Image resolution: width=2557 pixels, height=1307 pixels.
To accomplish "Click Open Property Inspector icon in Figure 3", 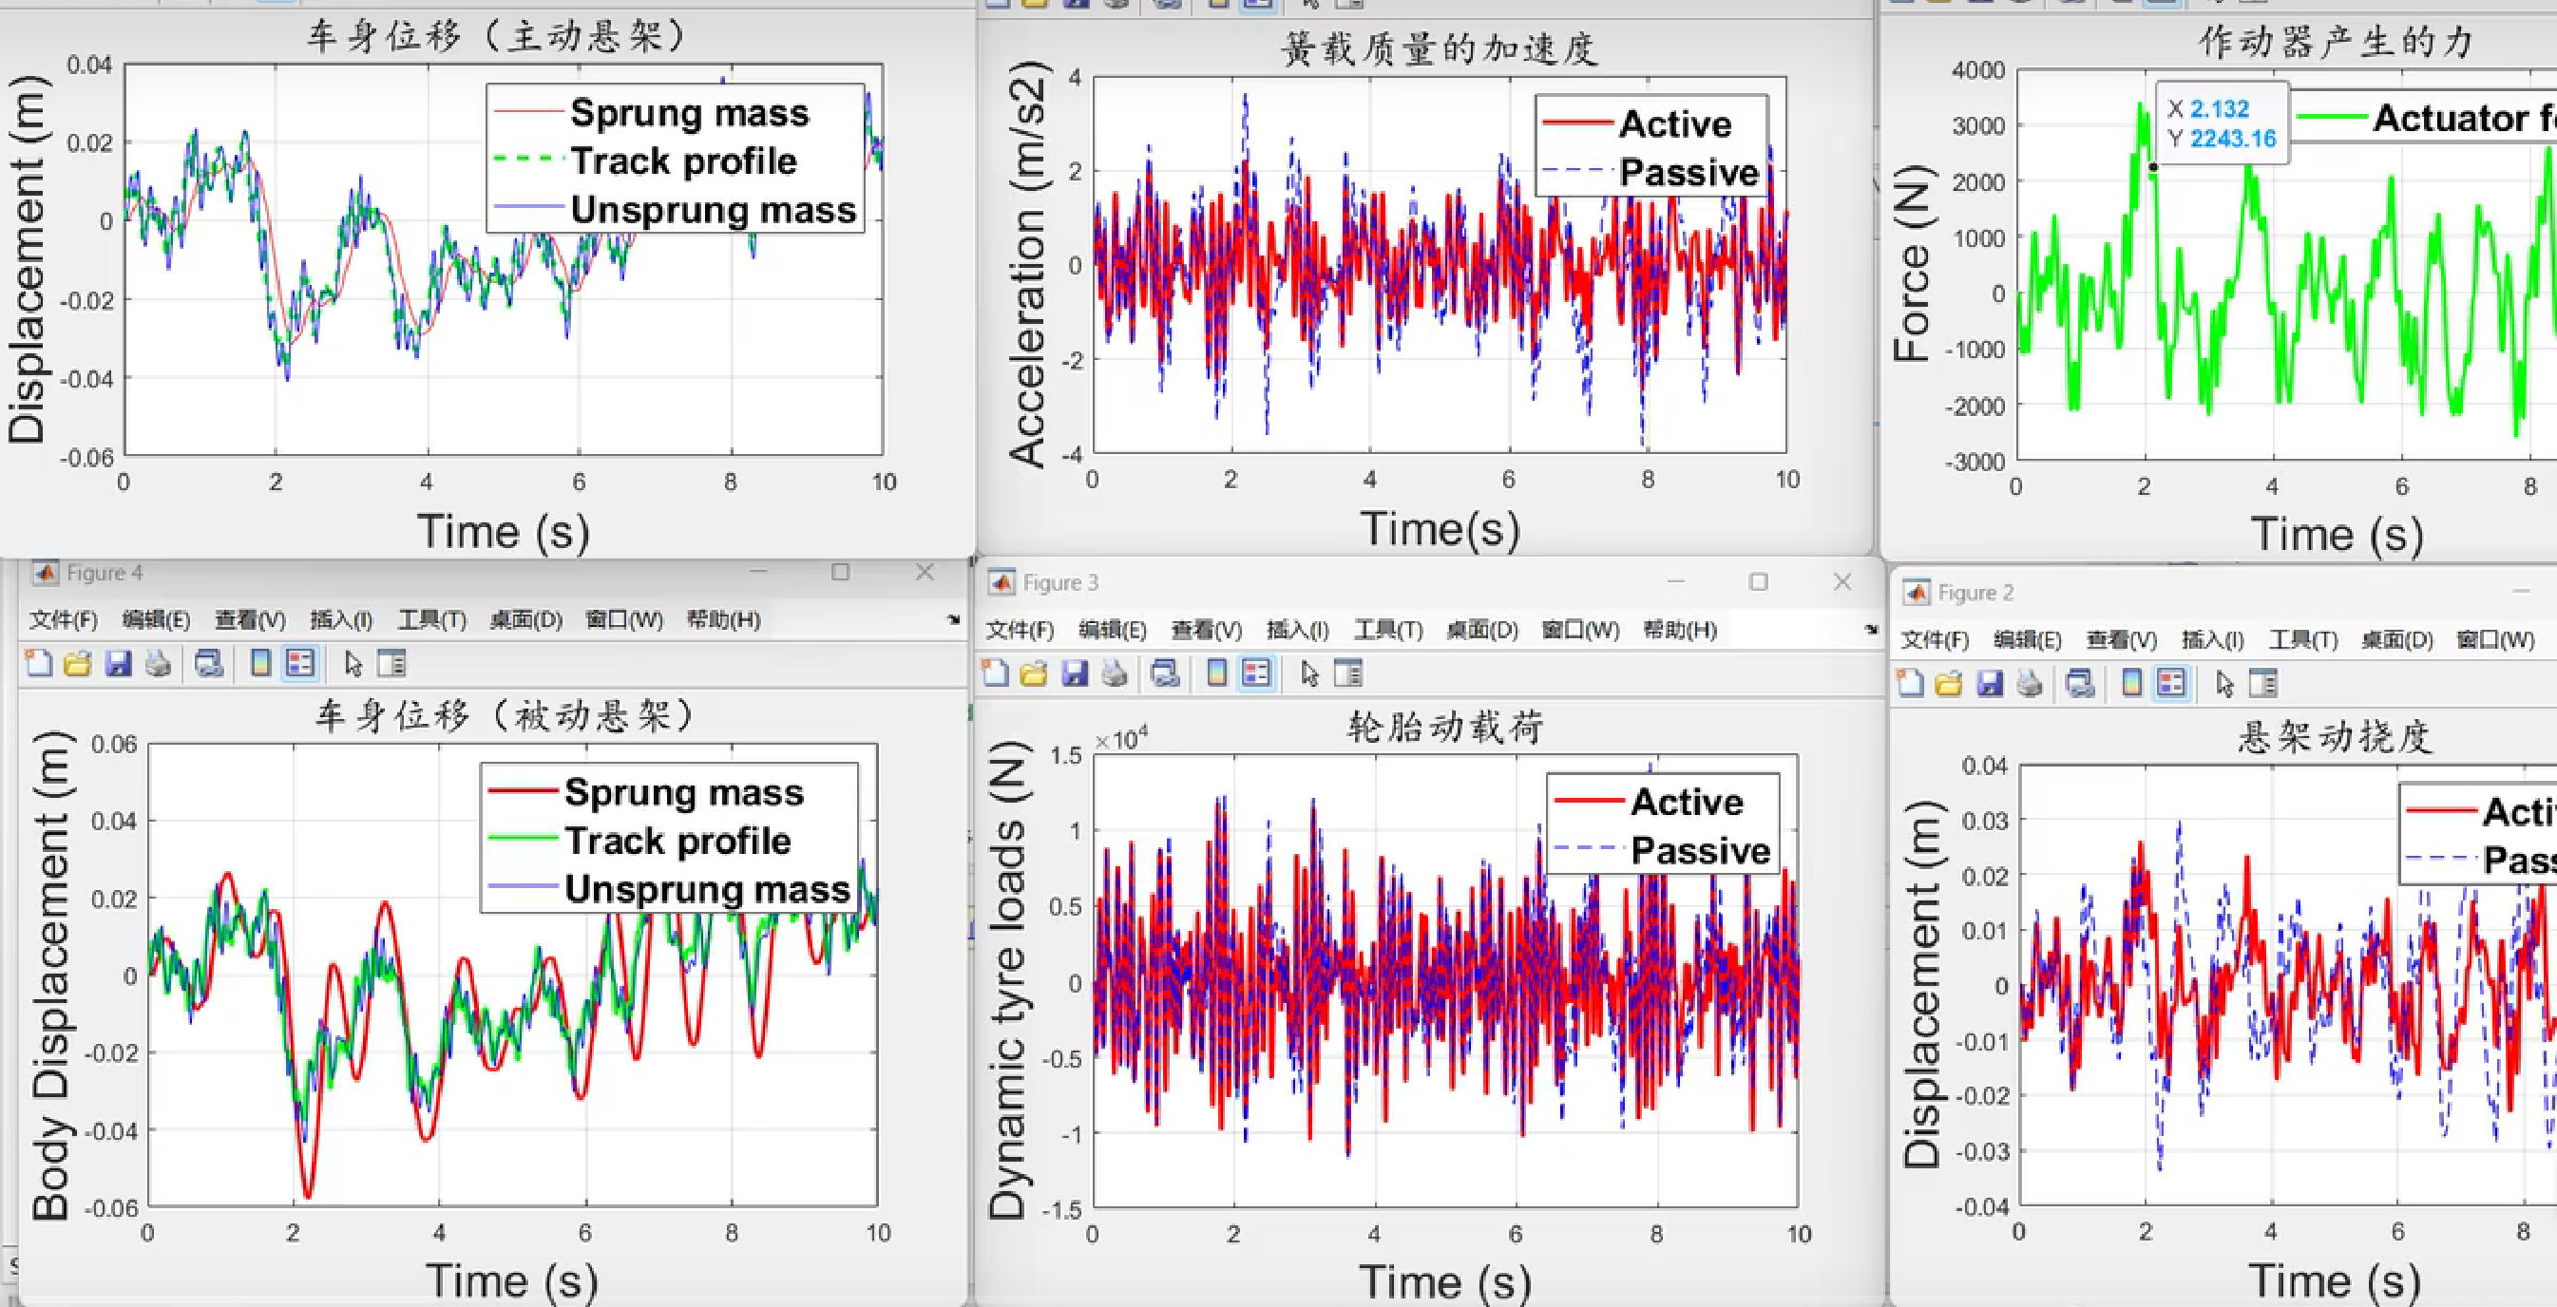I will pyautogui.click(x=1348, y=673).
